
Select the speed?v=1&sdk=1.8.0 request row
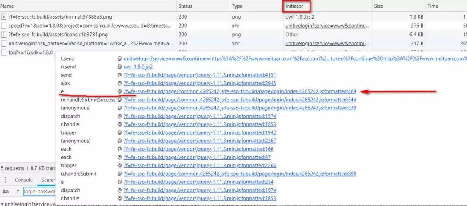233,26
